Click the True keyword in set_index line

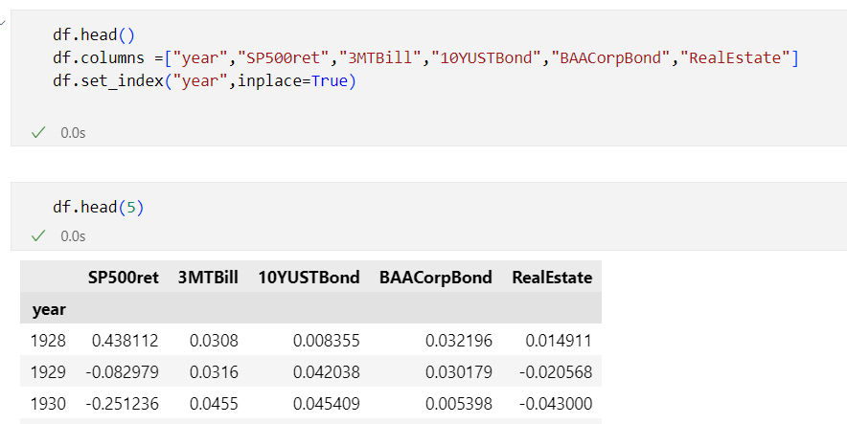pyautogui.click(x=330, y=81)
